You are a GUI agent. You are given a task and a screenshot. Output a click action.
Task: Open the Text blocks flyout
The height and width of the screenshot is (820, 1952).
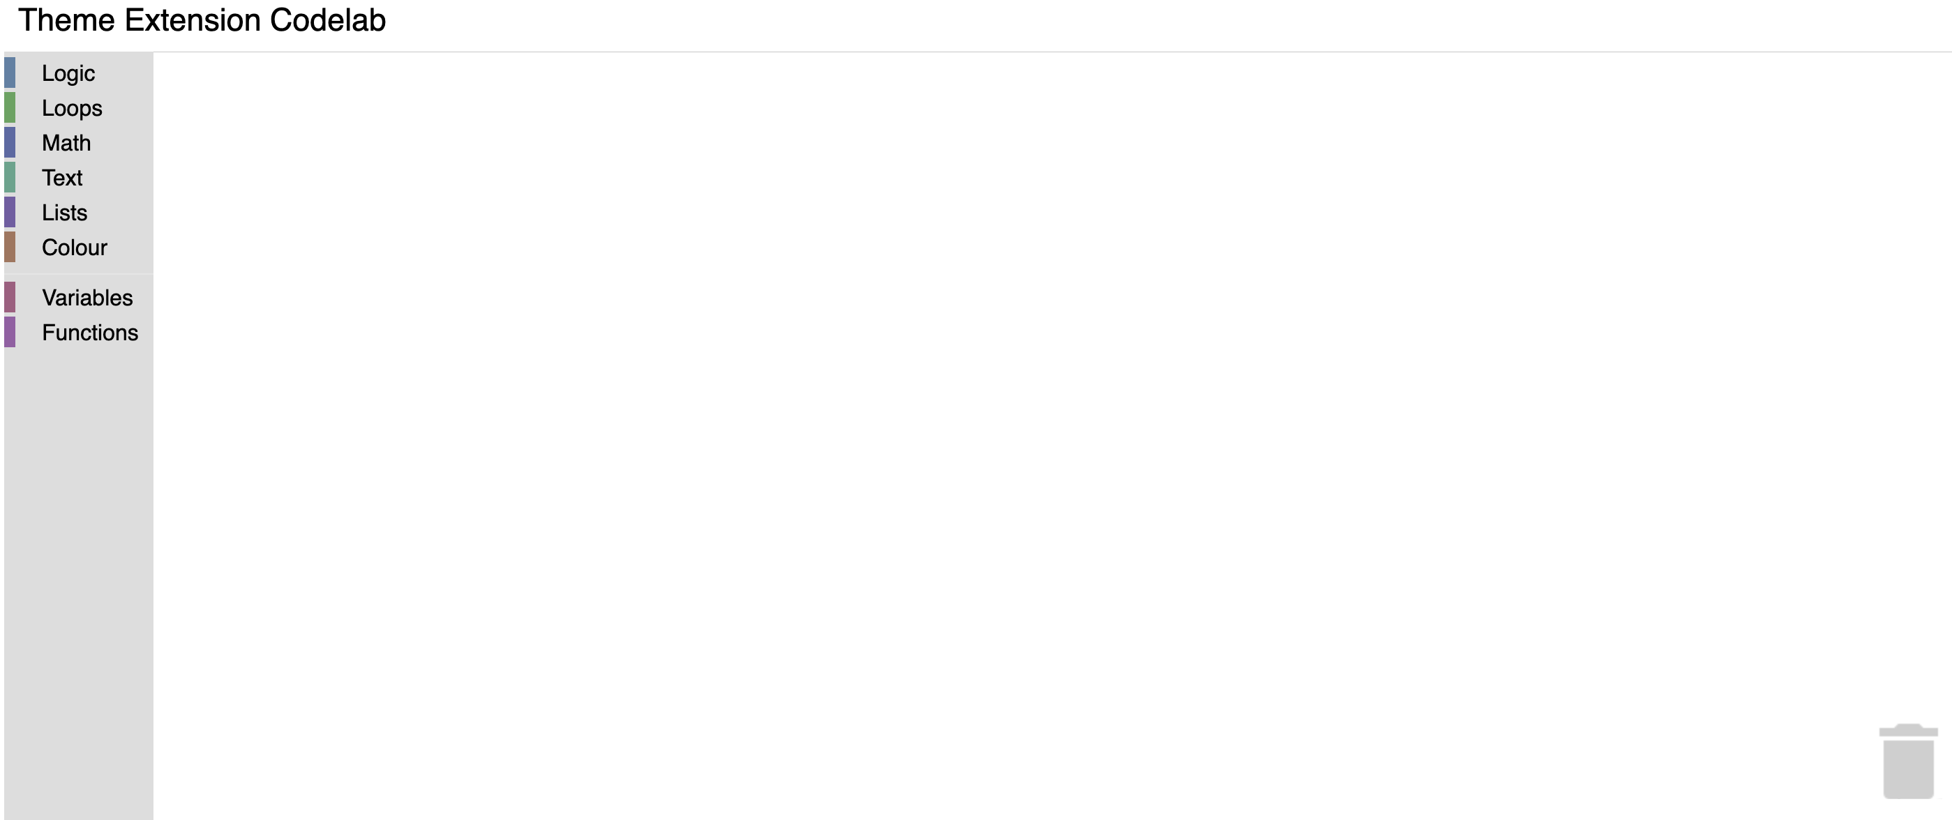coord(79,177)
